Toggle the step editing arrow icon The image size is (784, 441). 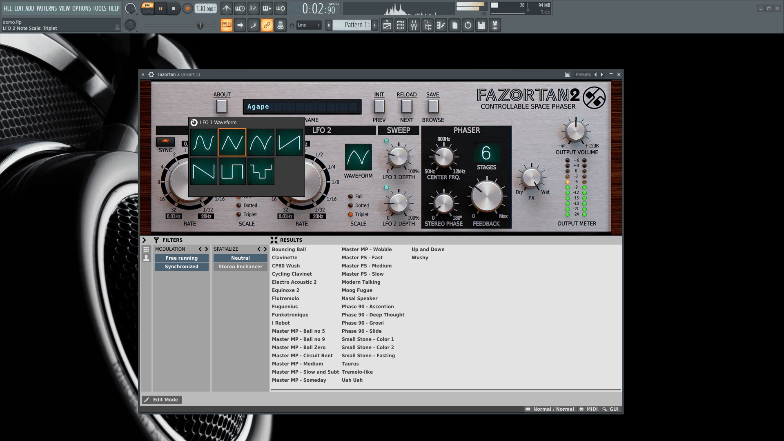[x=240, y=25]
